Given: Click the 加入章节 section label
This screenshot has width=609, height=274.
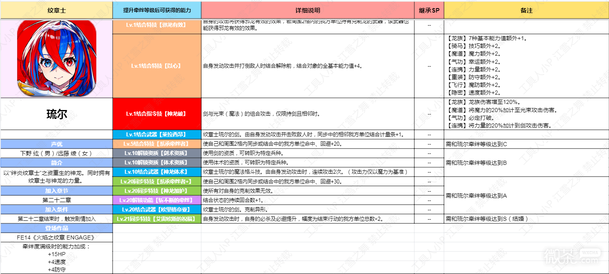Looking at the screenshot, I should (x=57, y=191).
